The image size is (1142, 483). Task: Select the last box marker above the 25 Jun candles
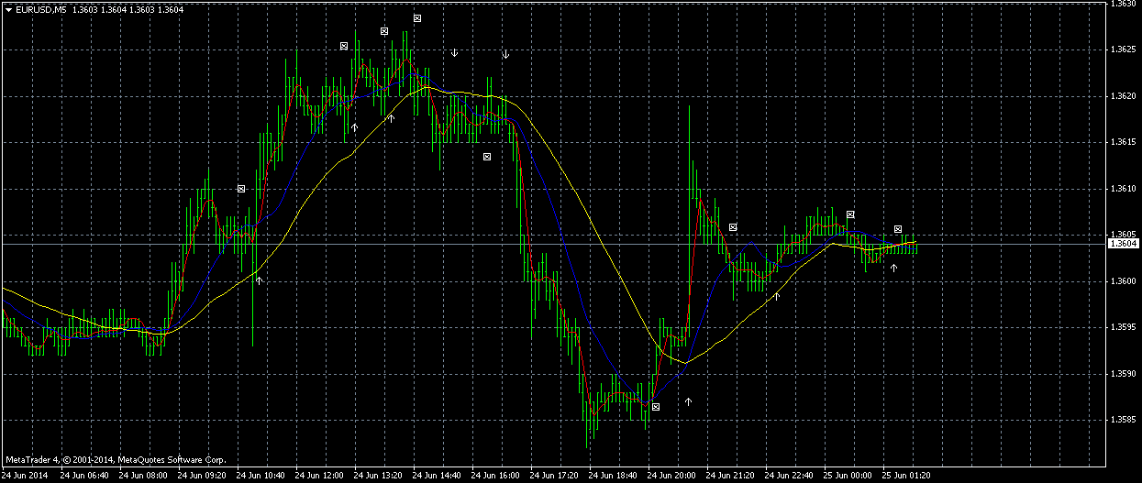click(x=898, y=228)
